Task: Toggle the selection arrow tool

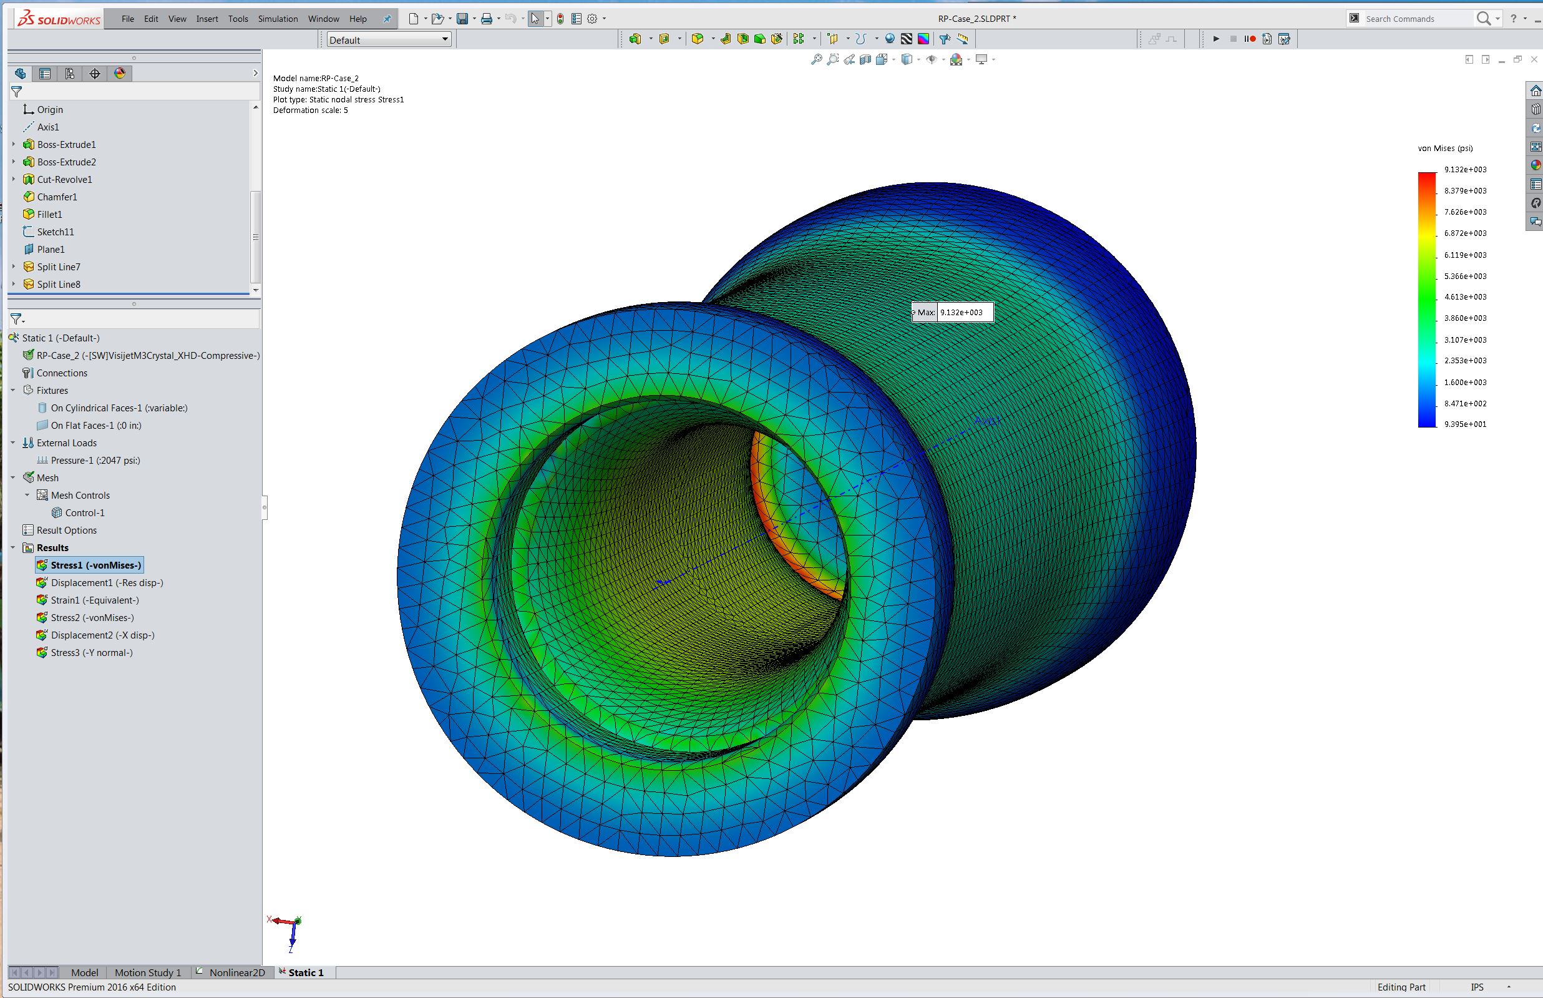Action: click(535, 19)
